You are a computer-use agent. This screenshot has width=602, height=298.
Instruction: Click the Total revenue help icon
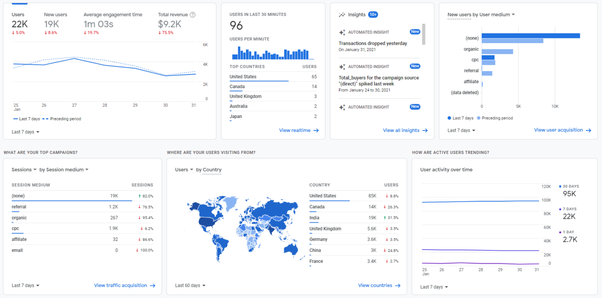[193, 15]
